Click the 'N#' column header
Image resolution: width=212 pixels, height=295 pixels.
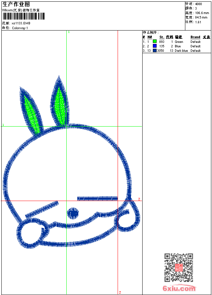(x=149, y=37)
